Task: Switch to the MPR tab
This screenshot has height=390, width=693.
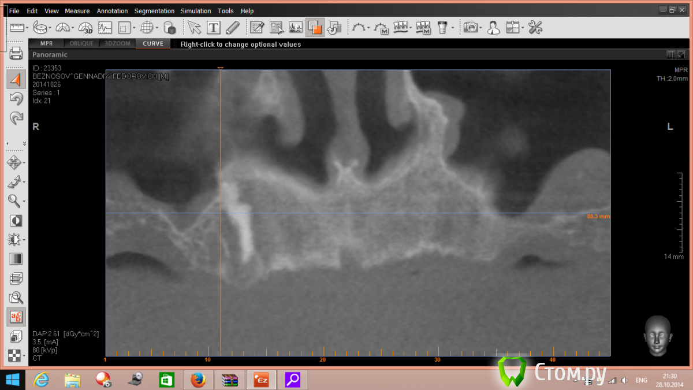Action: tap(46, 43)
